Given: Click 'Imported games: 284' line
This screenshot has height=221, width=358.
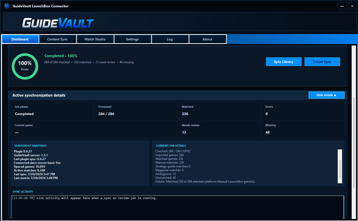Looking at the screenshot, I should (170, 155).
